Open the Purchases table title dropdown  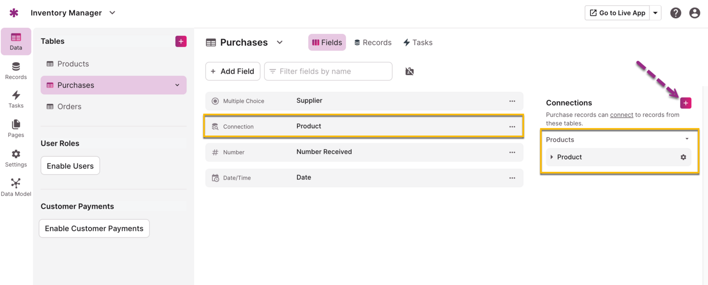(279, 42)
